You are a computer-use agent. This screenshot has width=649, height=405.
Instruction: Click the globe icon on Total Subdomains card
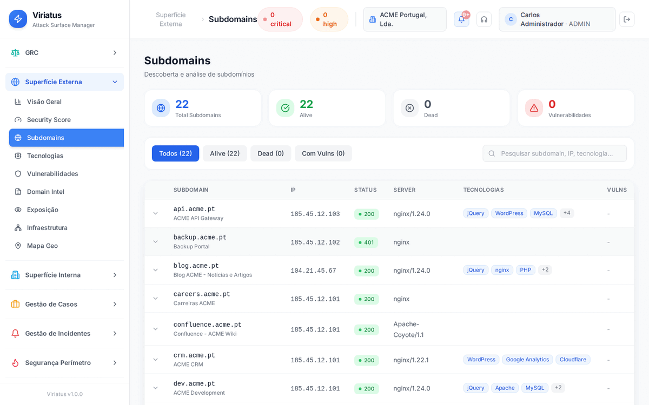click(x=161, y=108)
